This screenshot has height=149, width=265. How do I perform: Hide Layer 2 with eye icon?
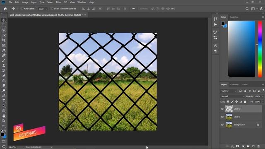[222, 109]
